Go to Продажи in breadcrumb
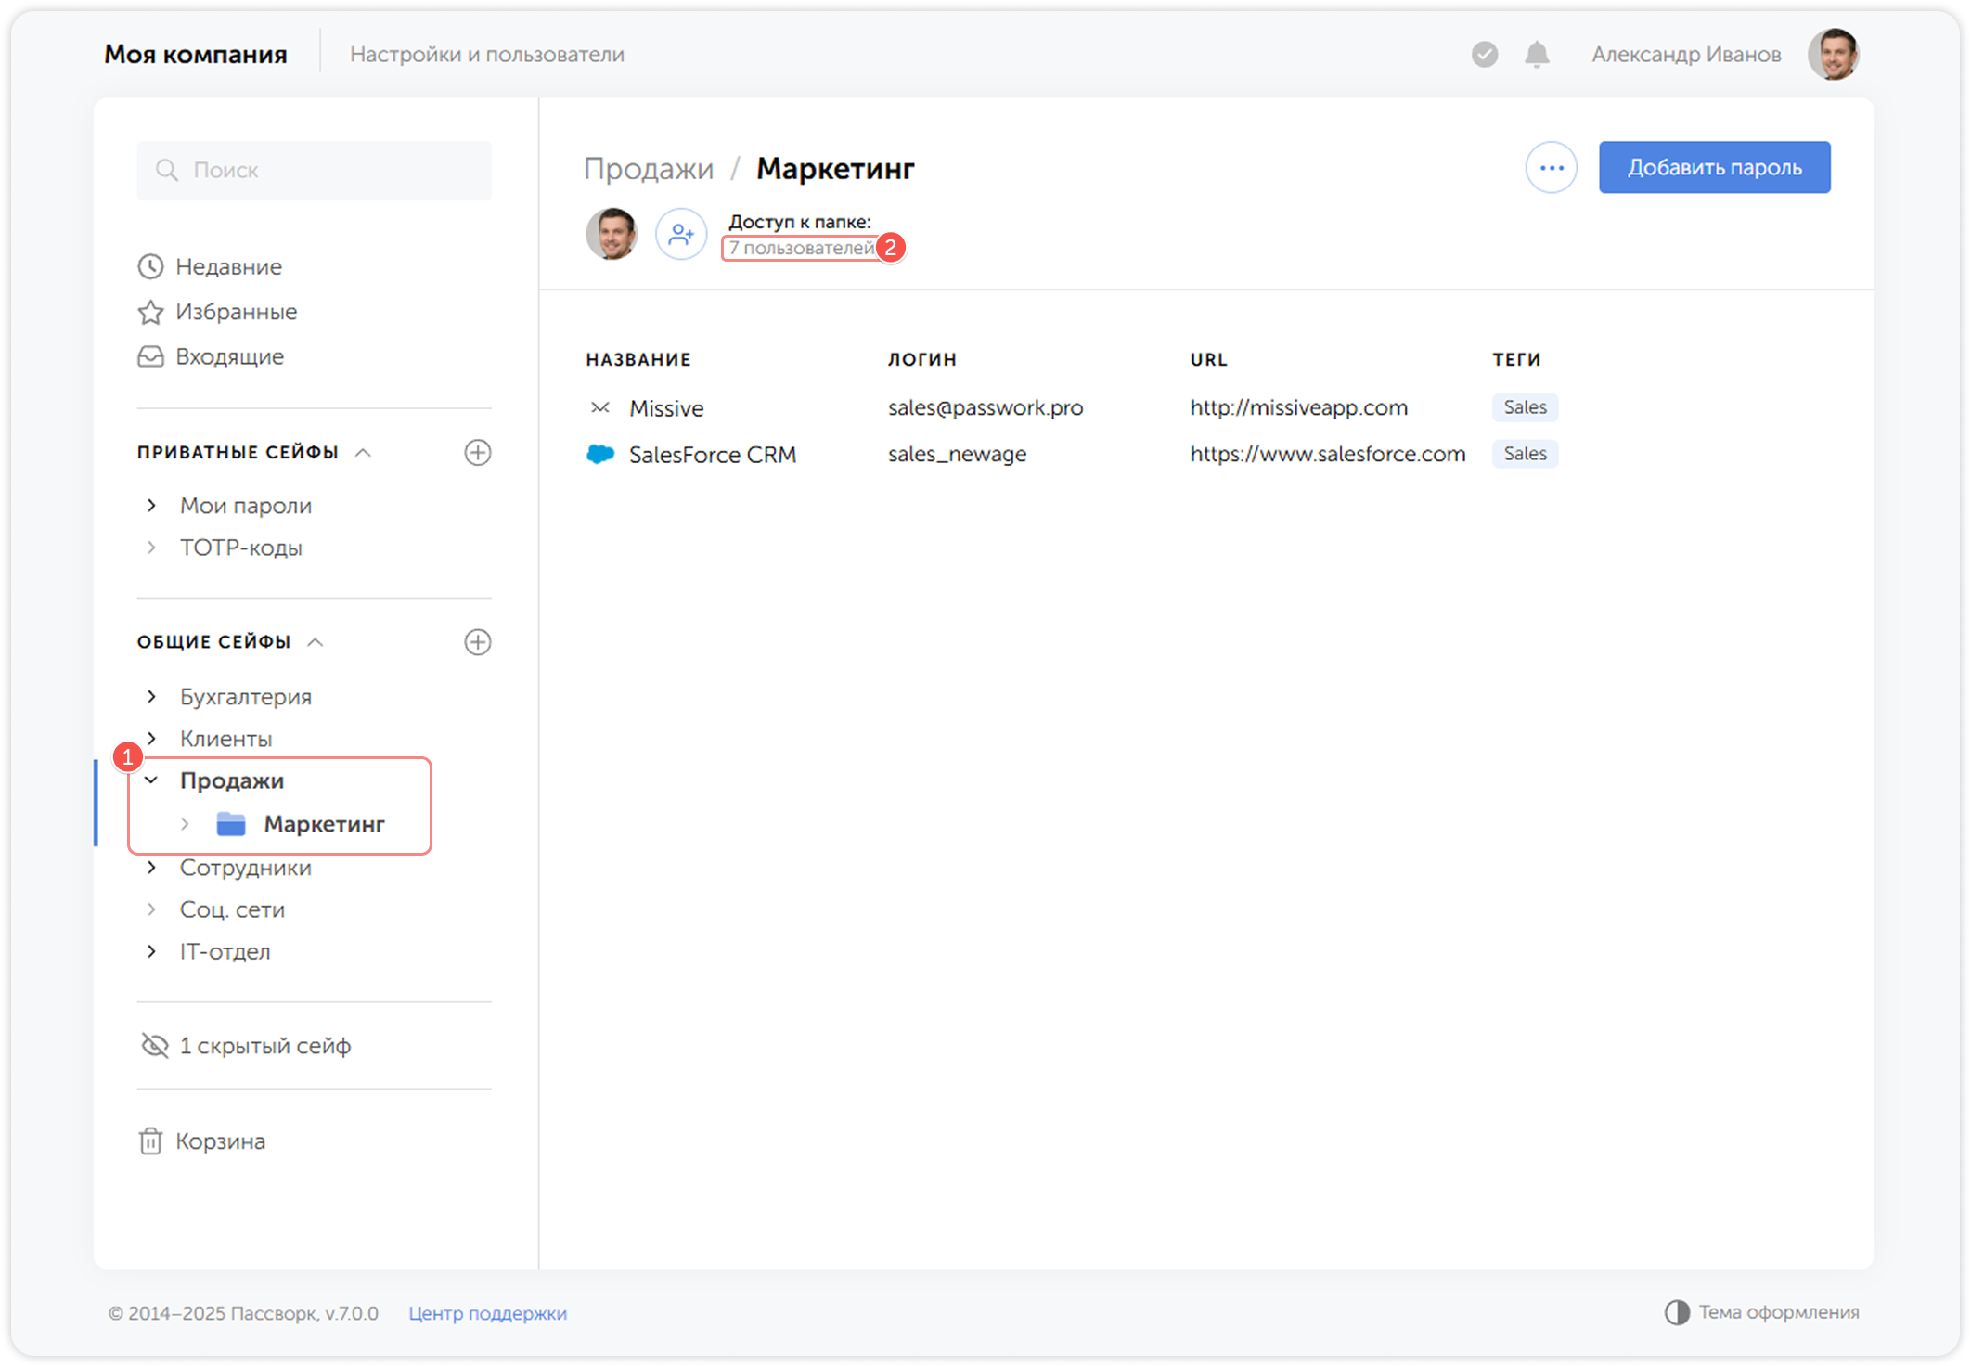This screenshot has height=1367, width=1971. [x=649, y=169]
